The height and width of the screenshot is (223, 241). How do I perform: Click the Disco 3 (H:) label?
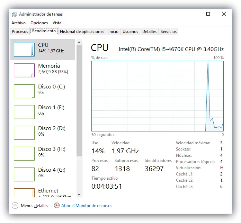[x=52, y=149]
